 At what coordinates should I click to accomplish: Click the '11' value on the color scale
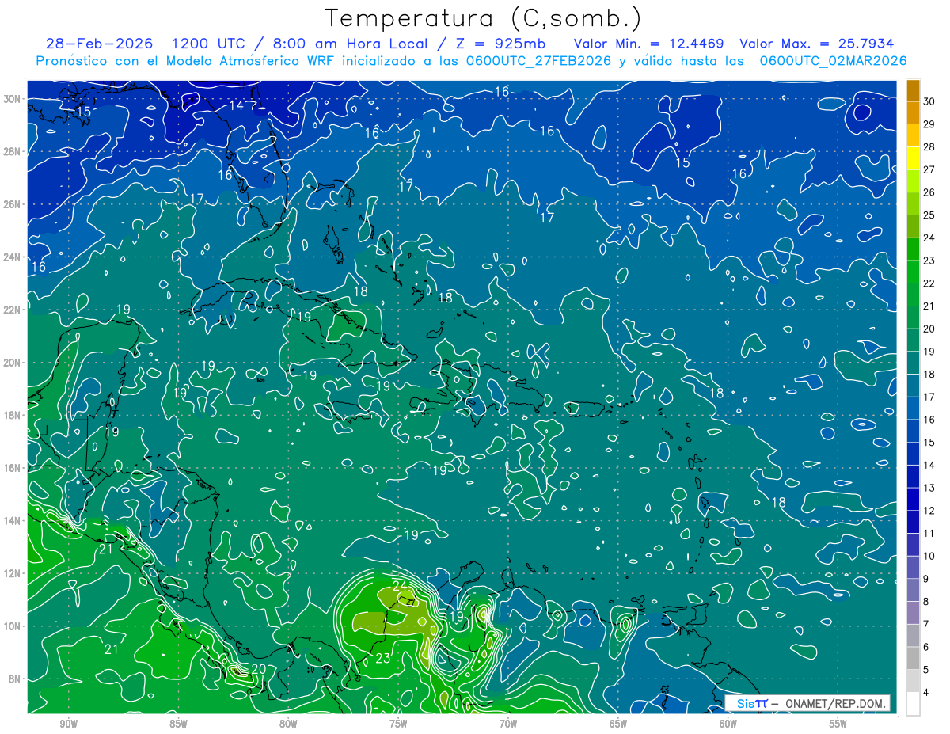[929, 533]
